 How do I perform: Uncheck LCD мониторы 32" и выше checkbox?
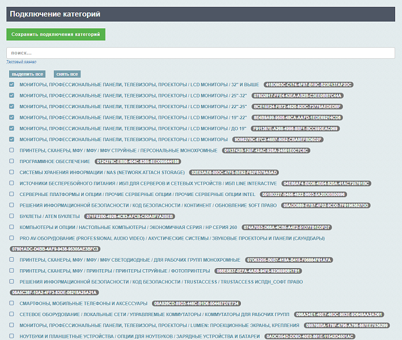click(12, 84)
